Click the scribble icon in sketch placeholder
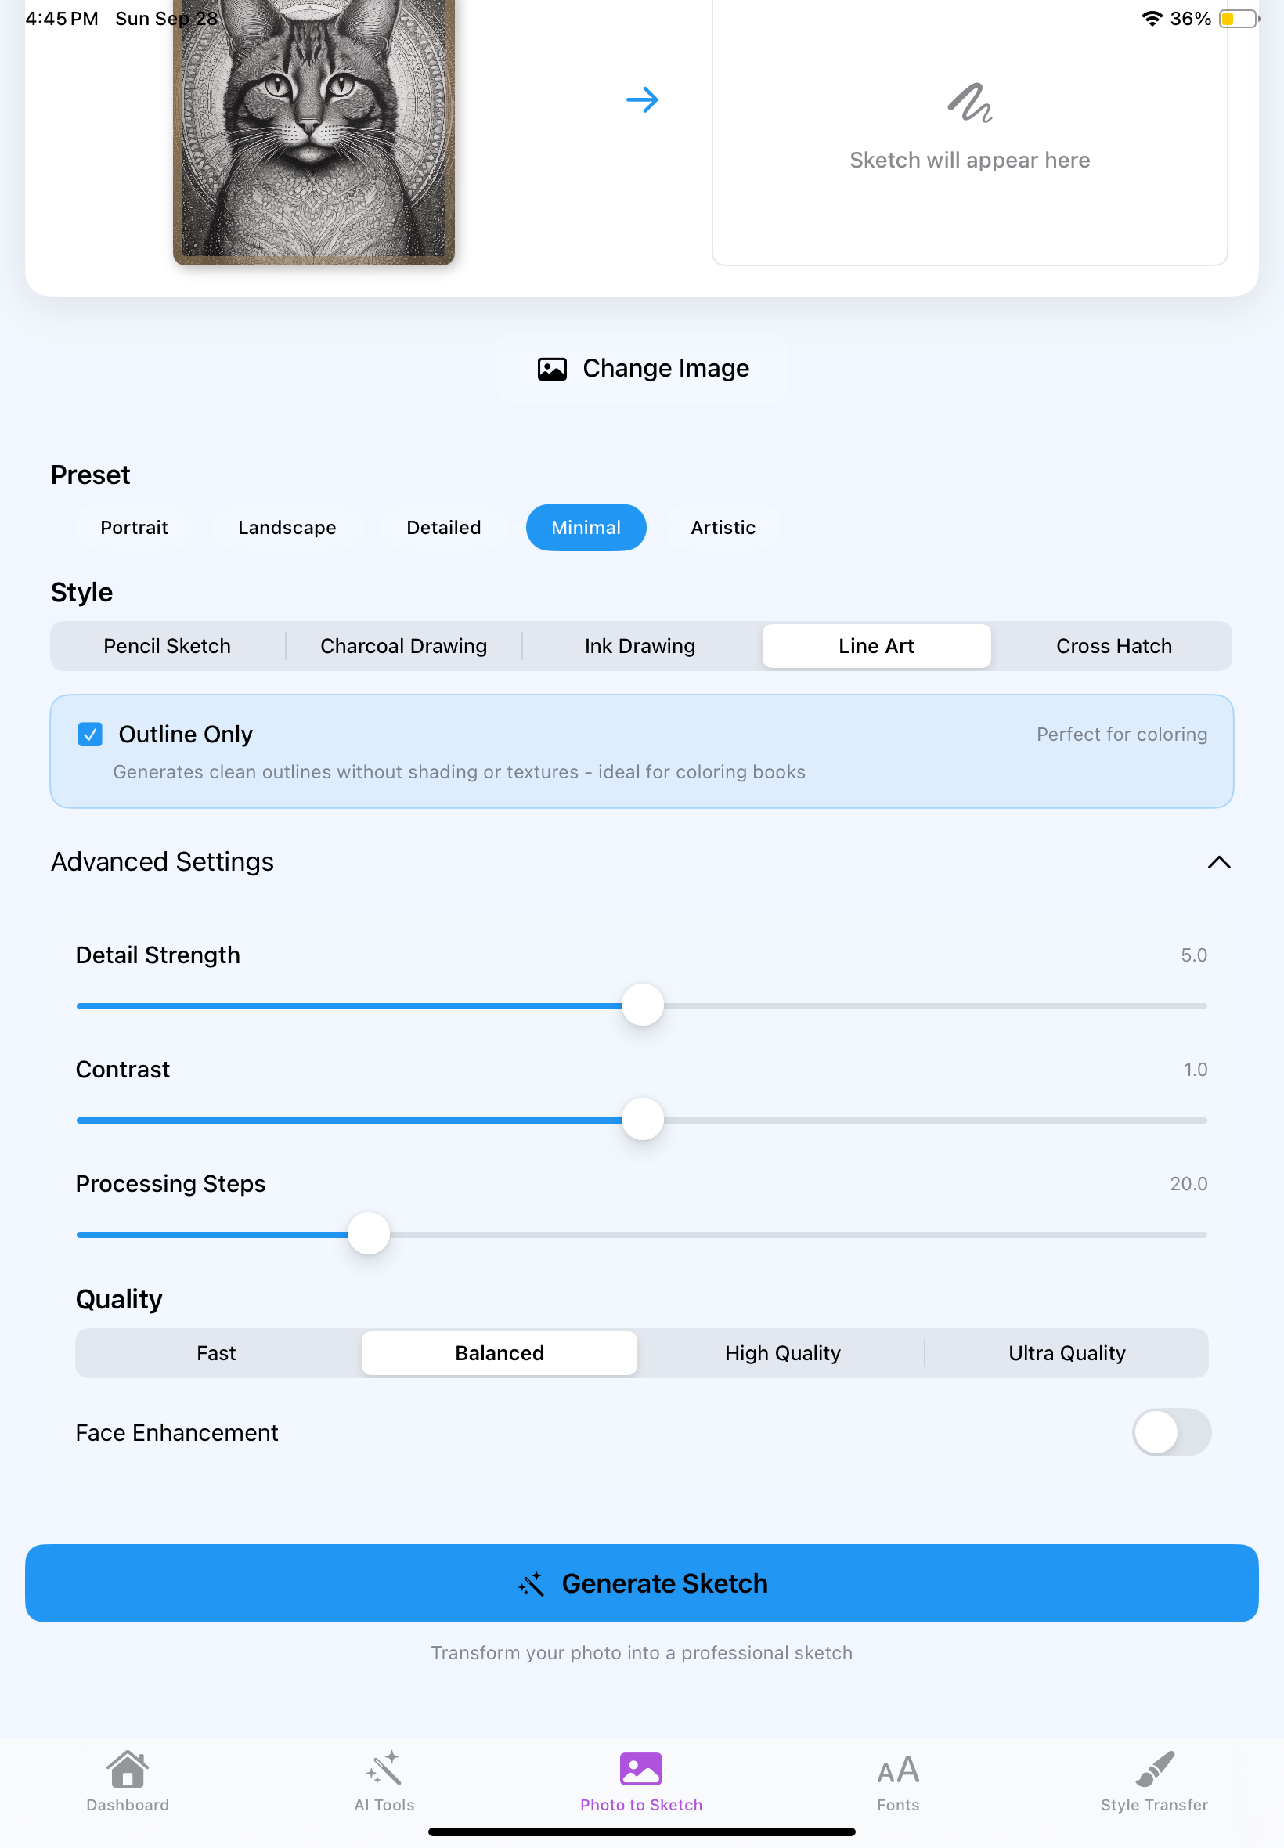1284x1848 pixels. point(969,103)
